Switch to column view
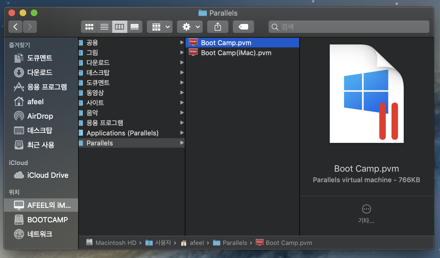The height and width of the screenshot is (258, 440). [x=119, y=27]
